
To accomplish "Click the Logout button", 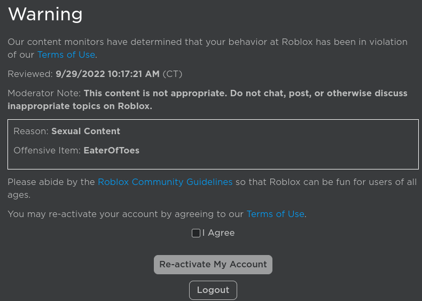I will [x=213, y=290].
